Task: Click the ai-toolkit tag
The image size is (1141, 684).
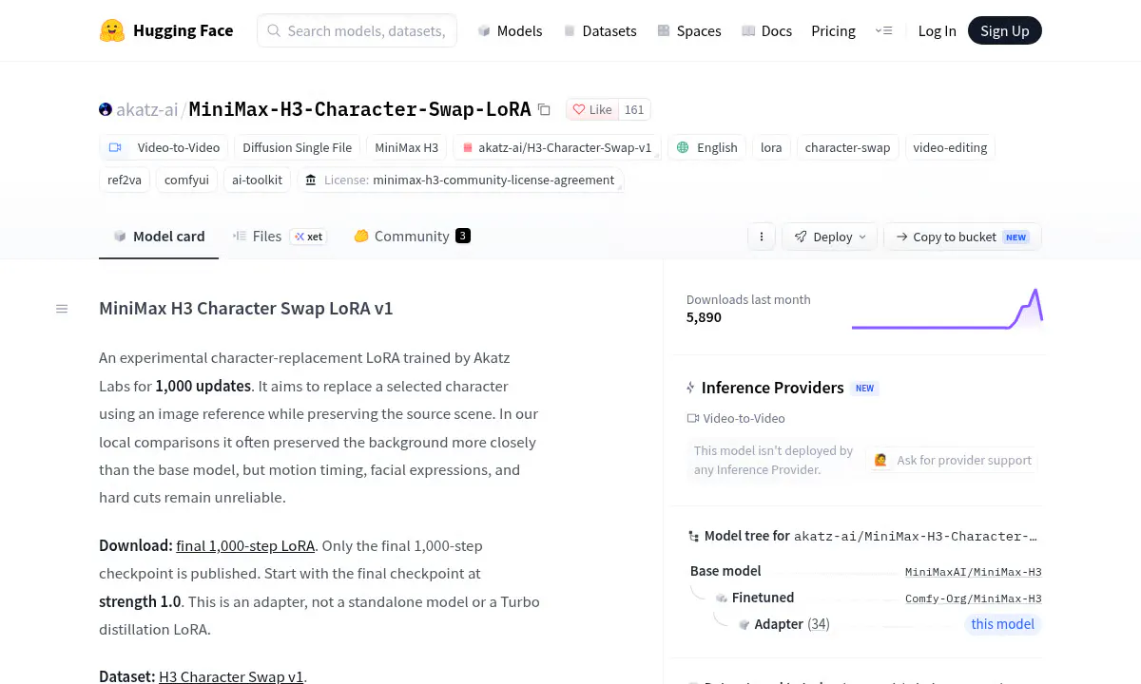Action: point(258,180)
